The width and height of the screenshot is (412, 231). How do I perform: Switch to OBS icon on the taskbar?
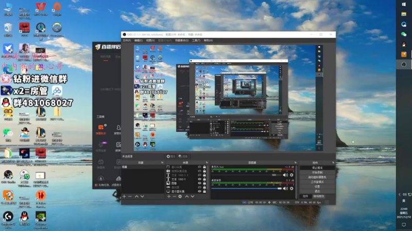404,65
